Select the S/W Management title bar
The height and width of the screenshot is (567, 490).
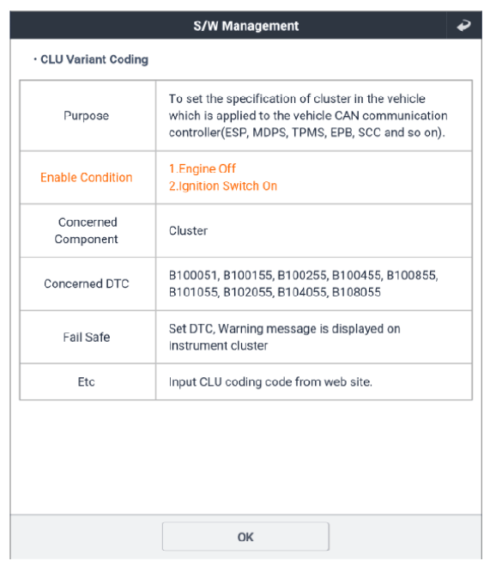click(x=246, y=25)
